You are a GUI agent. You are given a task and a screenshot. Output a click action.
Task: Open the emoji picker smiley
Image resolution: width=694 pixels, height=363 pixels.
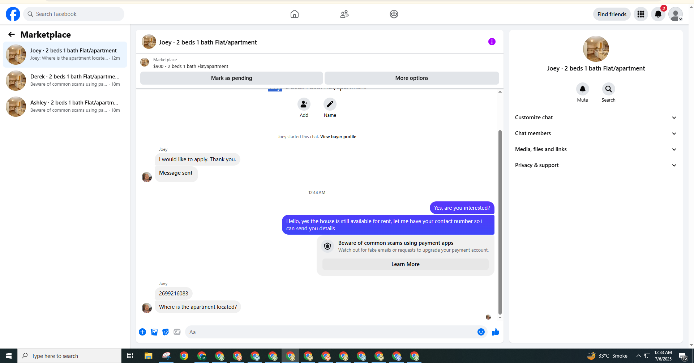coord(481,332)
